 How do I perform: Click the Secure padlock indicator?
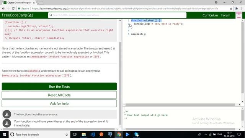[23, 8]
